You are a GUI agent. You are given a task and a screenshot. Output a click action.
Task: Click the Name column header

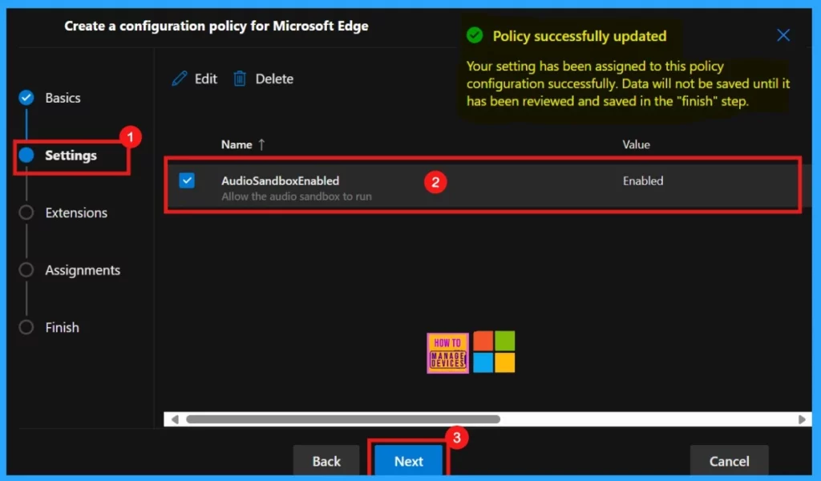tap(237, 144)
